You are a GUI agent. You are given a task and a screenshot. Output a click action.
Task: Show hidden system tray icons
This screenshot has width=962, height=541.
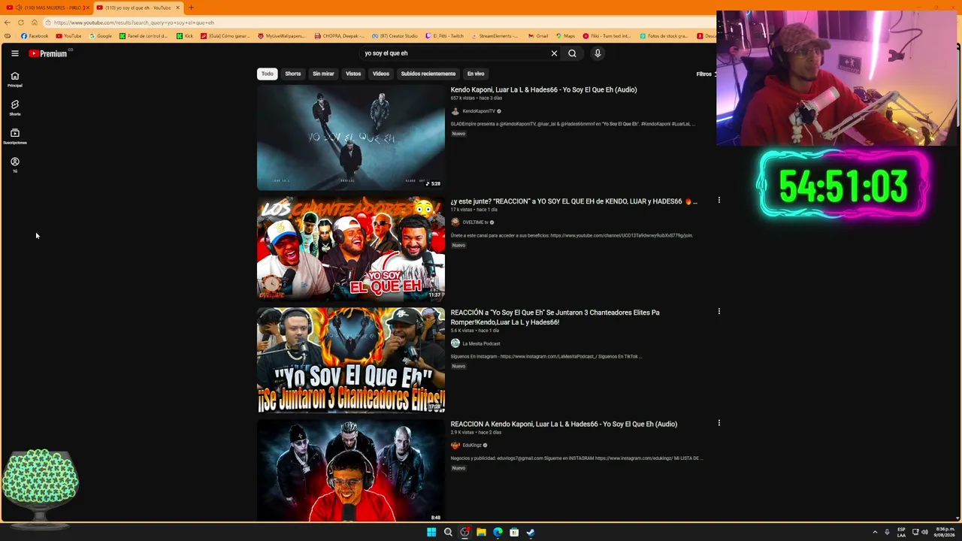[875, 532]
